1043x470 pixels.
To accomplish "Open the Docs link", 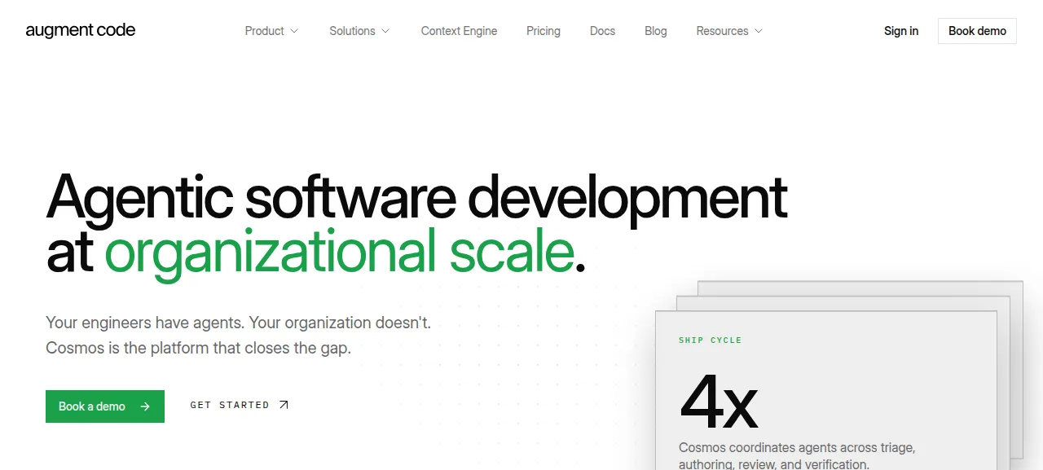I will click(602, 31).
